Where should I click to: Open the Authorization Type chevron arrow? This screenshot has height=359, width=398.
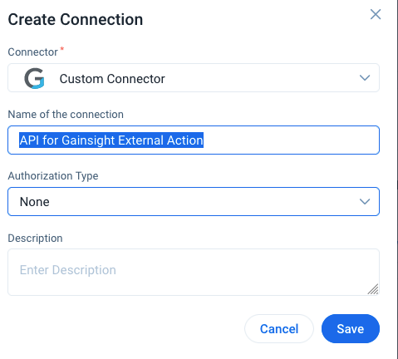coord(365,202)
